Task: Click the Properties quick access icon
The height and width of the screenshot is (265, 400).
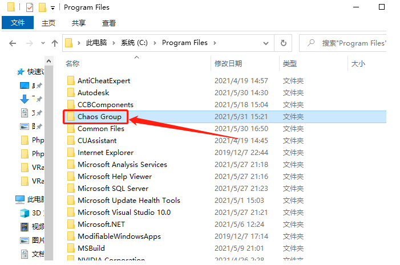Action: point(30,7)
